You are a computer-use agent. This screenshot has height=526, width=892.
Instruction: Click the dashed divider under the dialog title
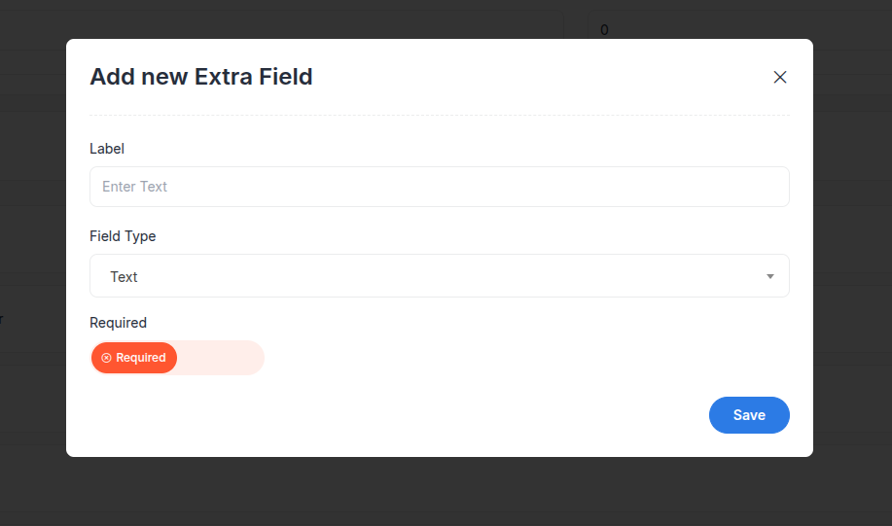coord(439,116)
